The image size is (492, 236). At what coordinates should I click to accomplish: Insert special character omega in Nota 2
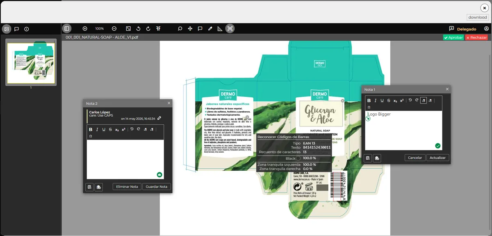pos(91,136)
